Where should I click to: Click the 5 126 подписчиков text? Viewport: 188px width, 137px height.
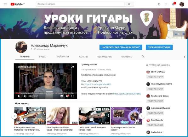point(40,49)
